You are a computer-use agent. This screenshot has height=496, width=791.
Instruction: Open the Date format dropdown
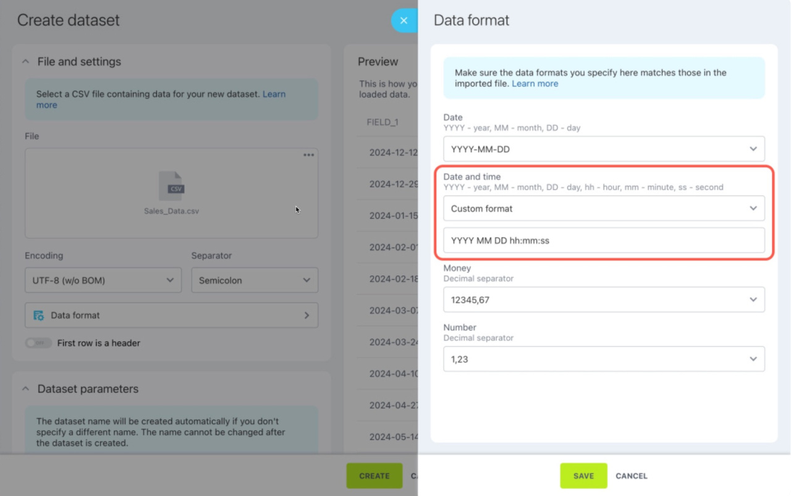pyautogui.click(x=603, y=149)
